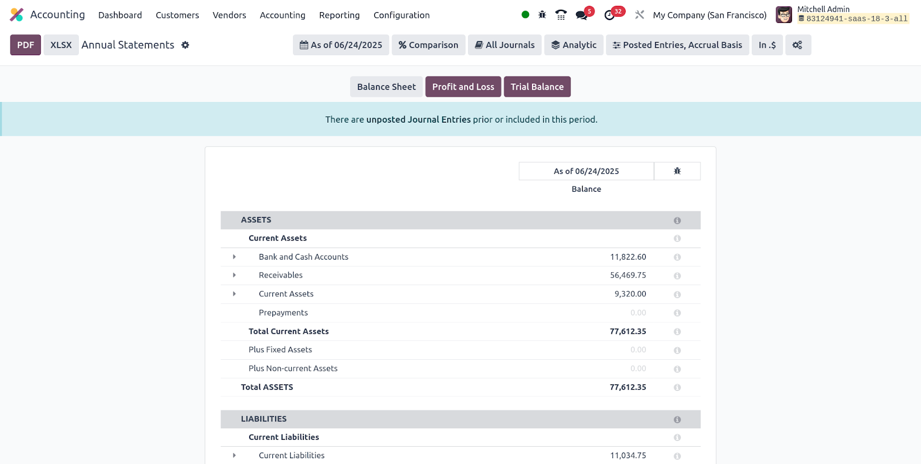Click info icon on Current Liabilities header row
Screen dimensions: 921x464
[x=677, y=438]
